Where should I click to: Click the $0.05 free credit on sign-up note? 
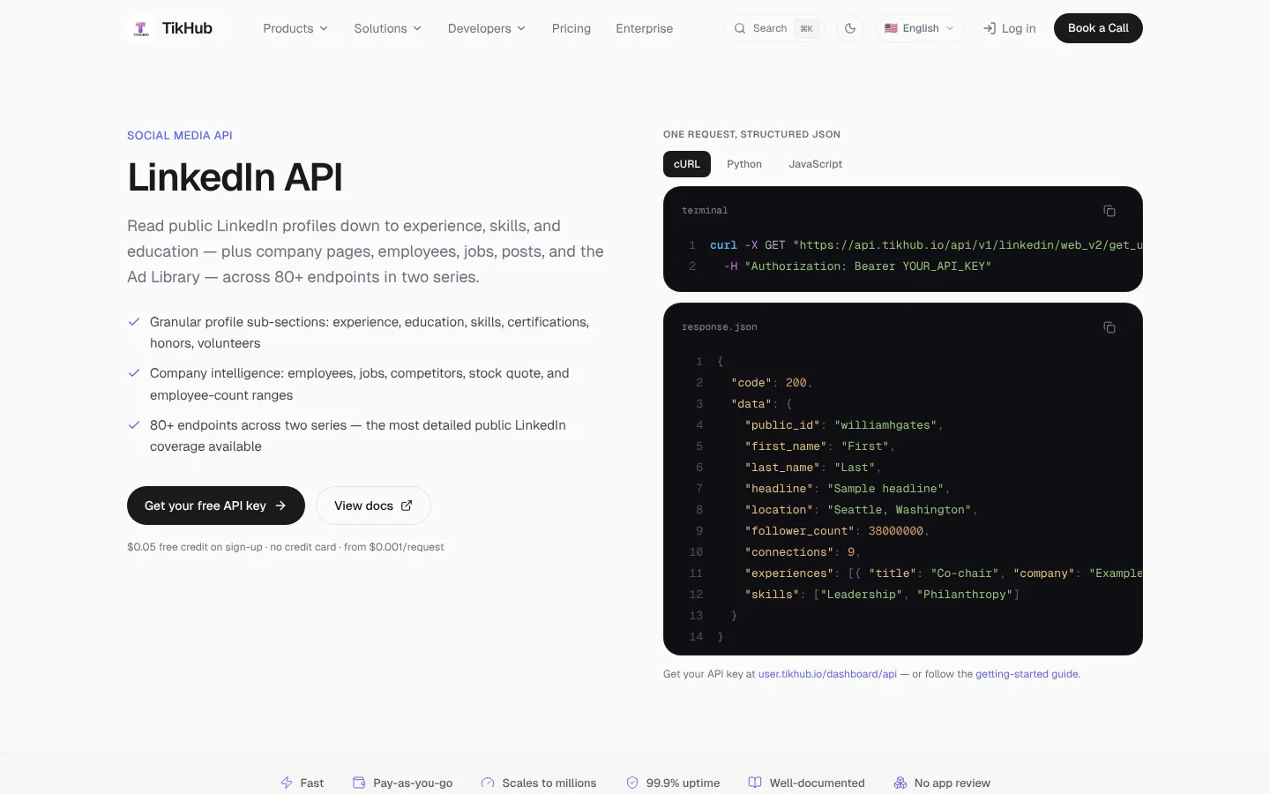(x=286, y=547)
